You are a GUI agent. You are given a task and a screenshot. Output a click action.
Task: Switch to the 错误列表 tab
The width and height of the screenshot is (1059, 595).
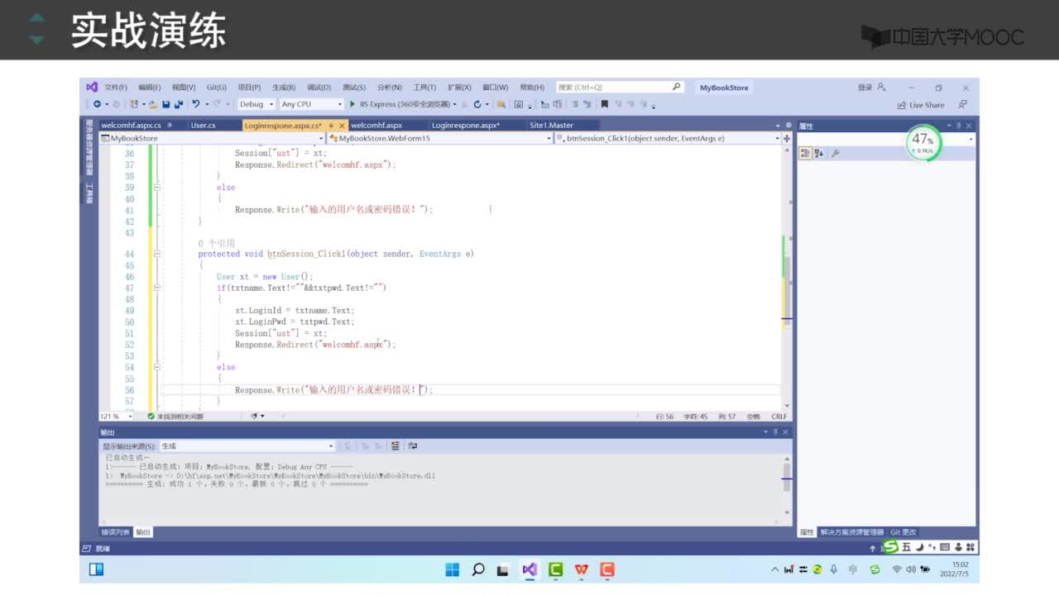[x=115, y=532]
